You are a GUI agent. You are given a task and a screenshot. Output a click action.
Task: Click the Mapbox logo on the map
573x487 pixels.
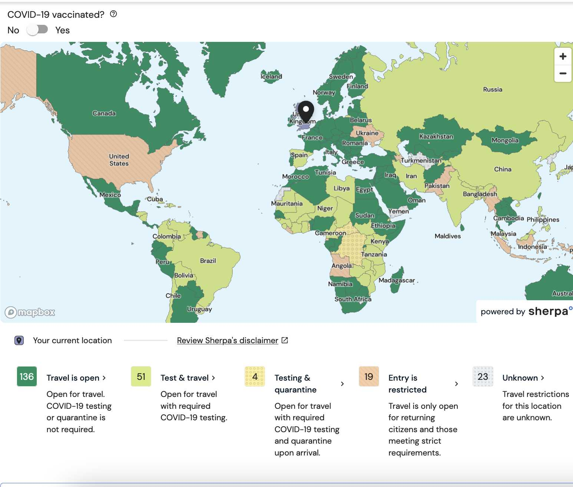pyautogui.click(x=30, y=312)
